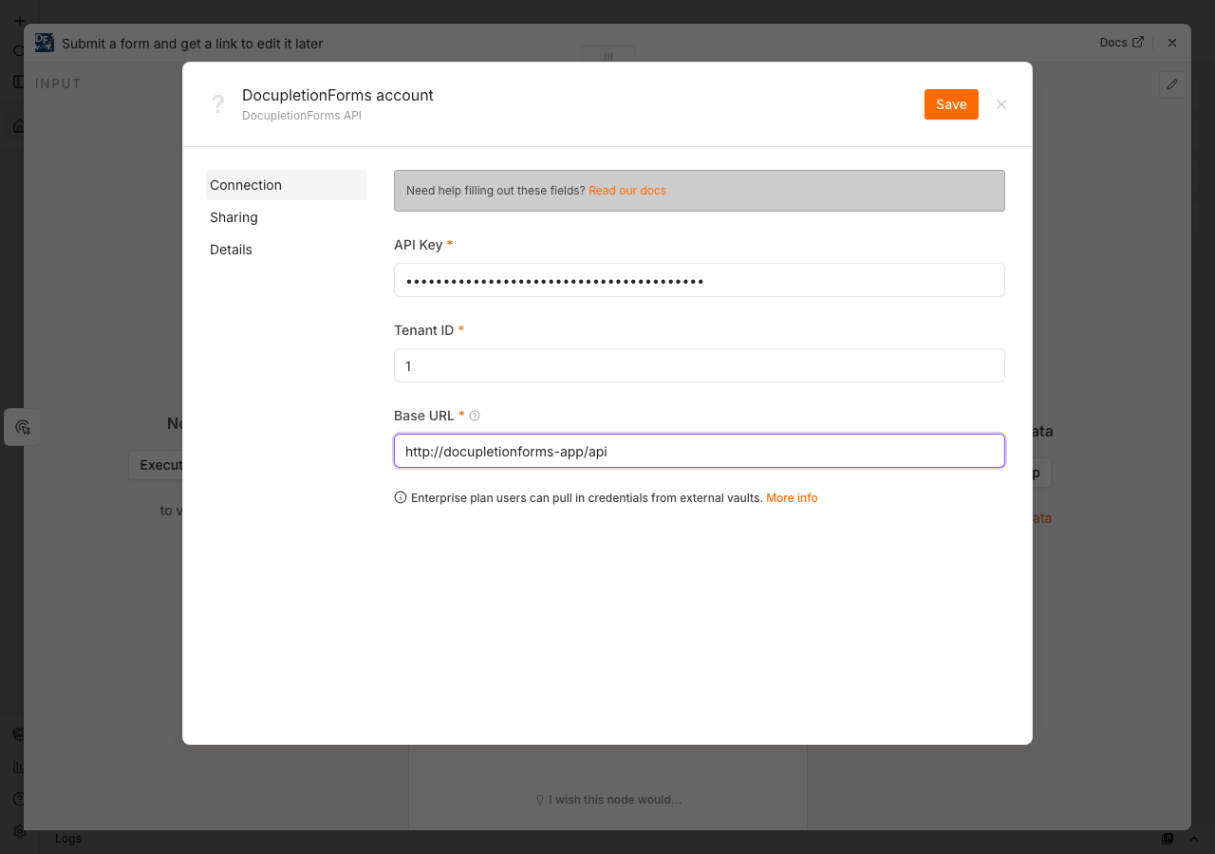Focus the Base URL input field
The image size is (1215, 854).
coord(700,451)
